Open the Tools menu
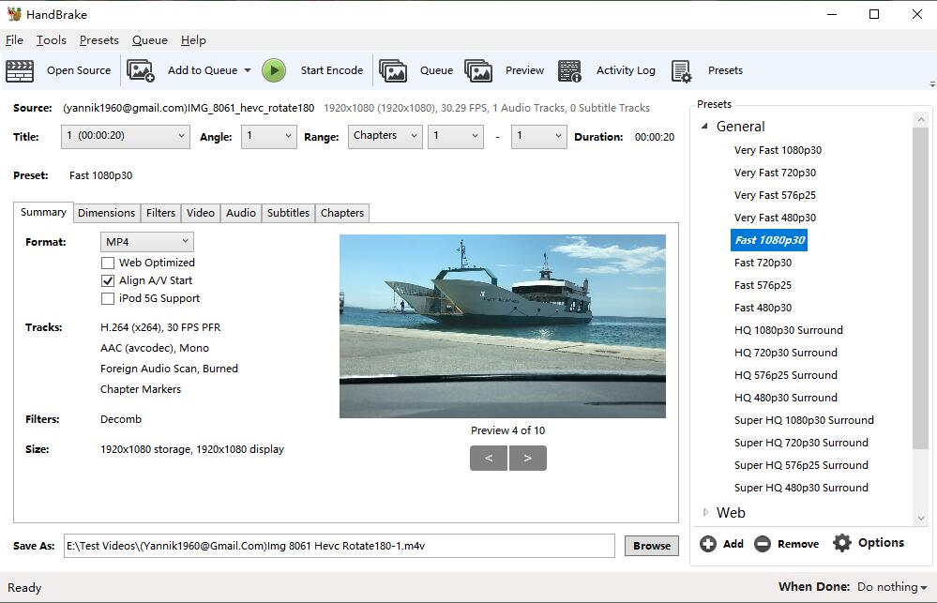This screenshot has height=603, width=937. 51,40
